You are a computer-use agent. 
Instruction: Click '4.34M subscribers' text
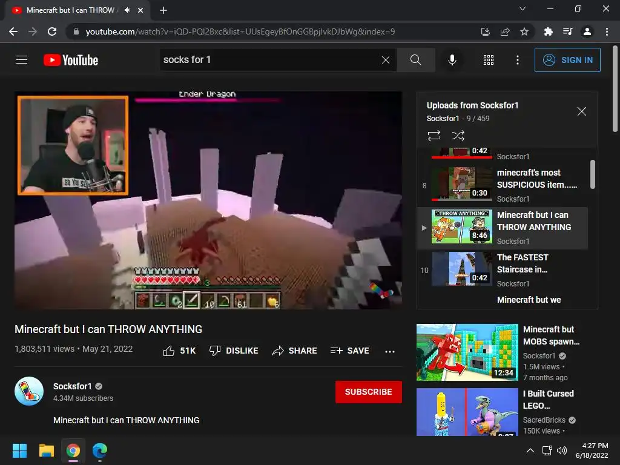click(x=83, y=398)
